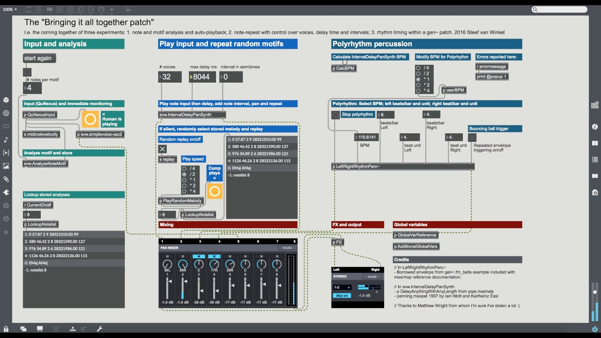Click the max delay ms number box 8044
The image size is (601, 338).
click(x=202, y=77)
